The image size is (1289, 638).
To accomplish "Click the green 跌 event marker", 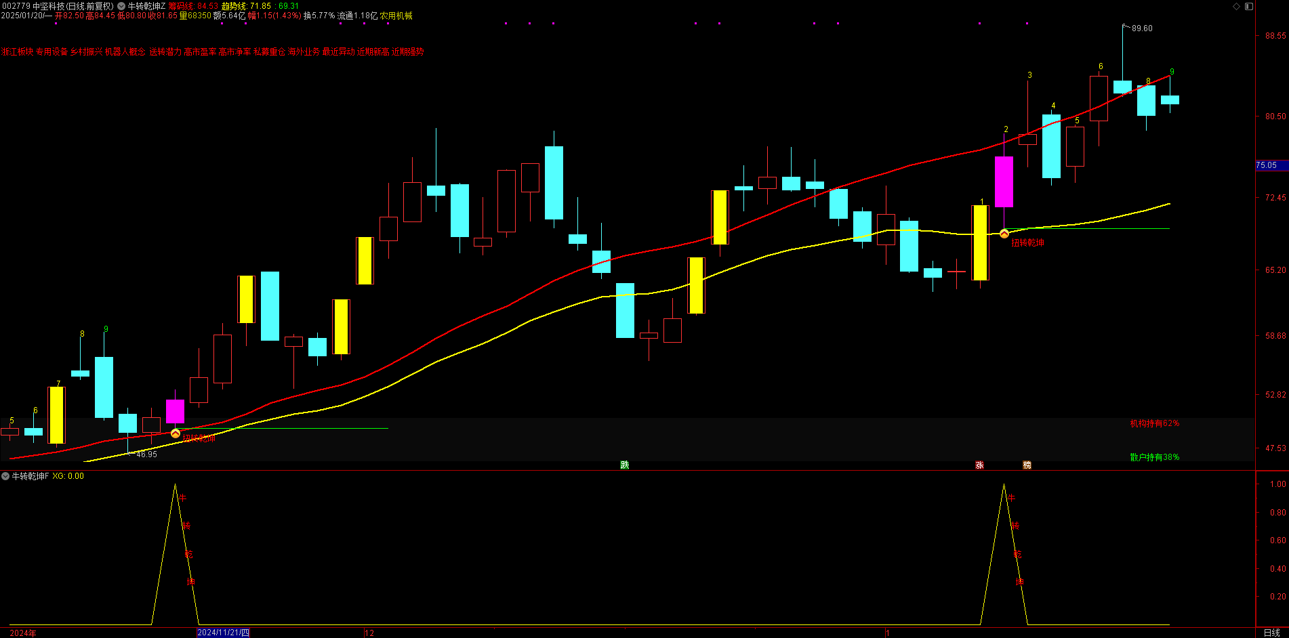I will (x=624, y=465).
